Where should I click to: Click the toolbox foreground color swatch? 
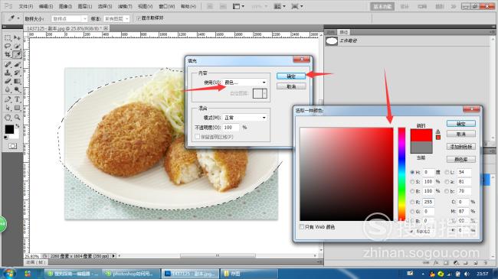(x=9, y=129)
